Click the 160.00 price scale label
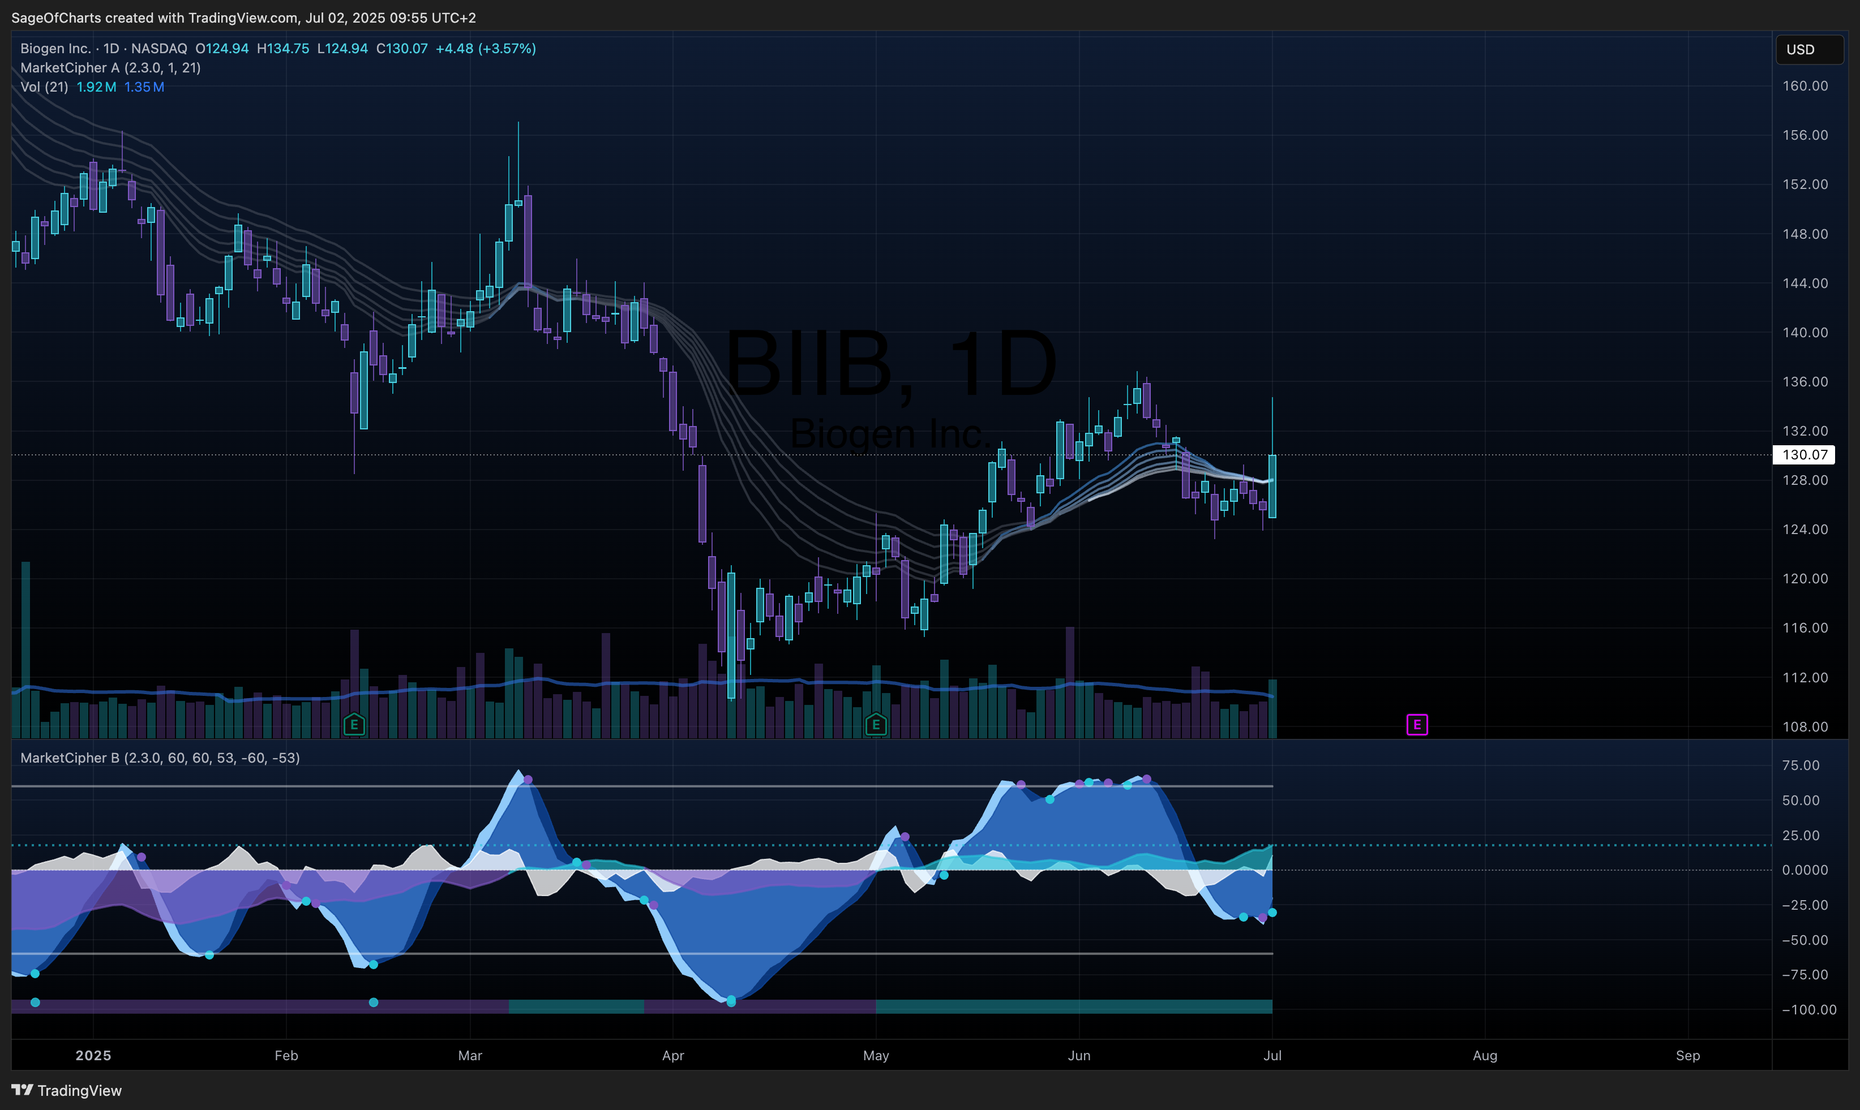1860x1110 pixels. point(1805,86)
